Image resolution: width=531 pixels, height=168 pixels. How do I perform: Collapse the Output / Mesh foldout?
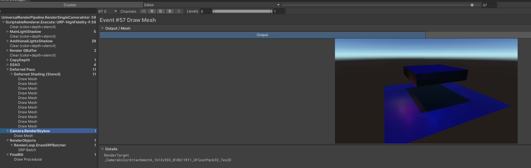click(103, 28)
